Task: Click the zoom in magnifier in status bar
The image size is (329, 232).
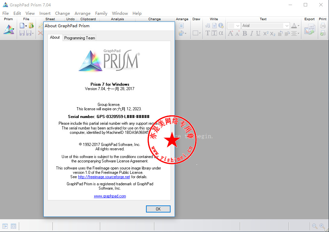Action: [x=322, y=226]
